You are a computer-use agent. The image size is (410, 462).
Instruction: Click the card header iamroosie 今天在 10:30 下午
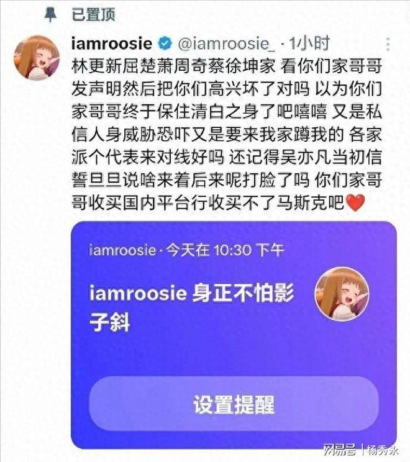[x=186, y=250]
